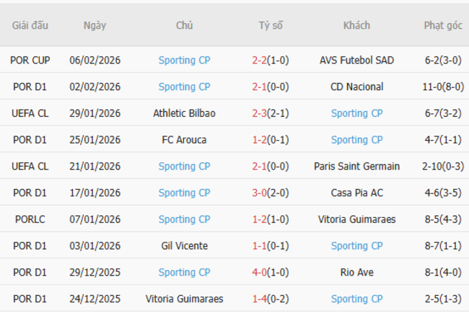Image resolution: width=469 pixels, height=319 pixels.
Task: Click the 3-0 score versus Casa Pia
Action: click(260, 193)
